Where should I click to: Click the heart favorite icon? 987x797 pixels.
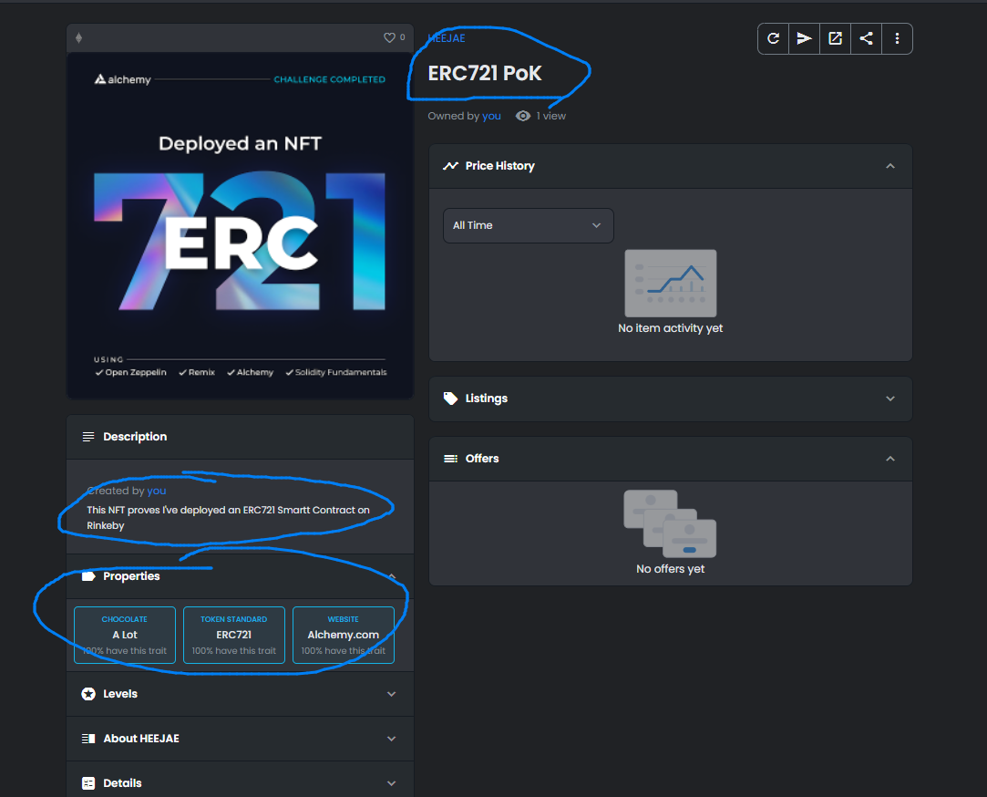(390, 37)
